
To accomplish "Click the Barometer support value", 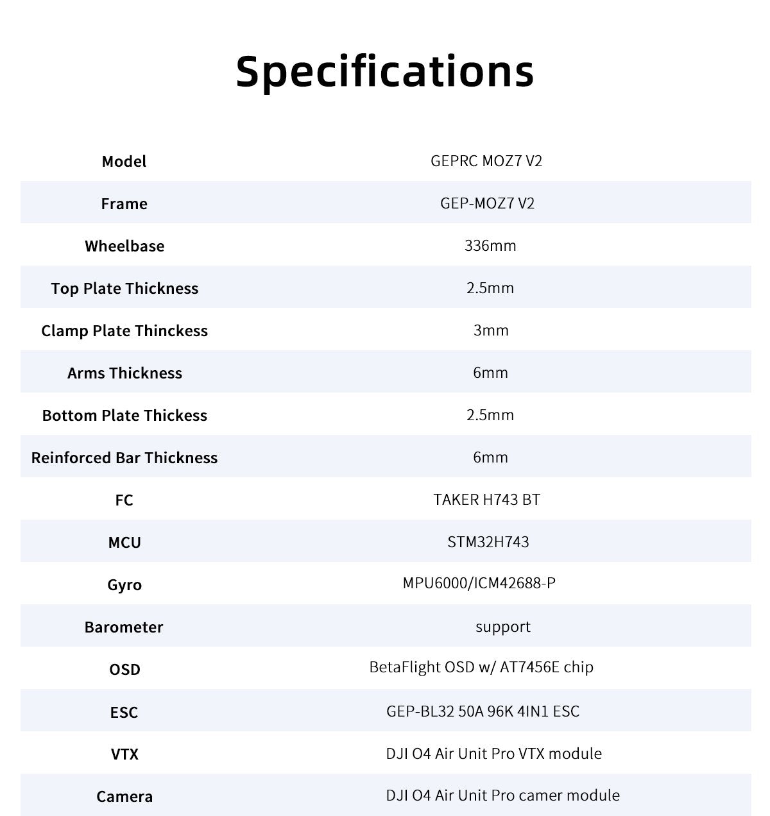I will point(503,627).
